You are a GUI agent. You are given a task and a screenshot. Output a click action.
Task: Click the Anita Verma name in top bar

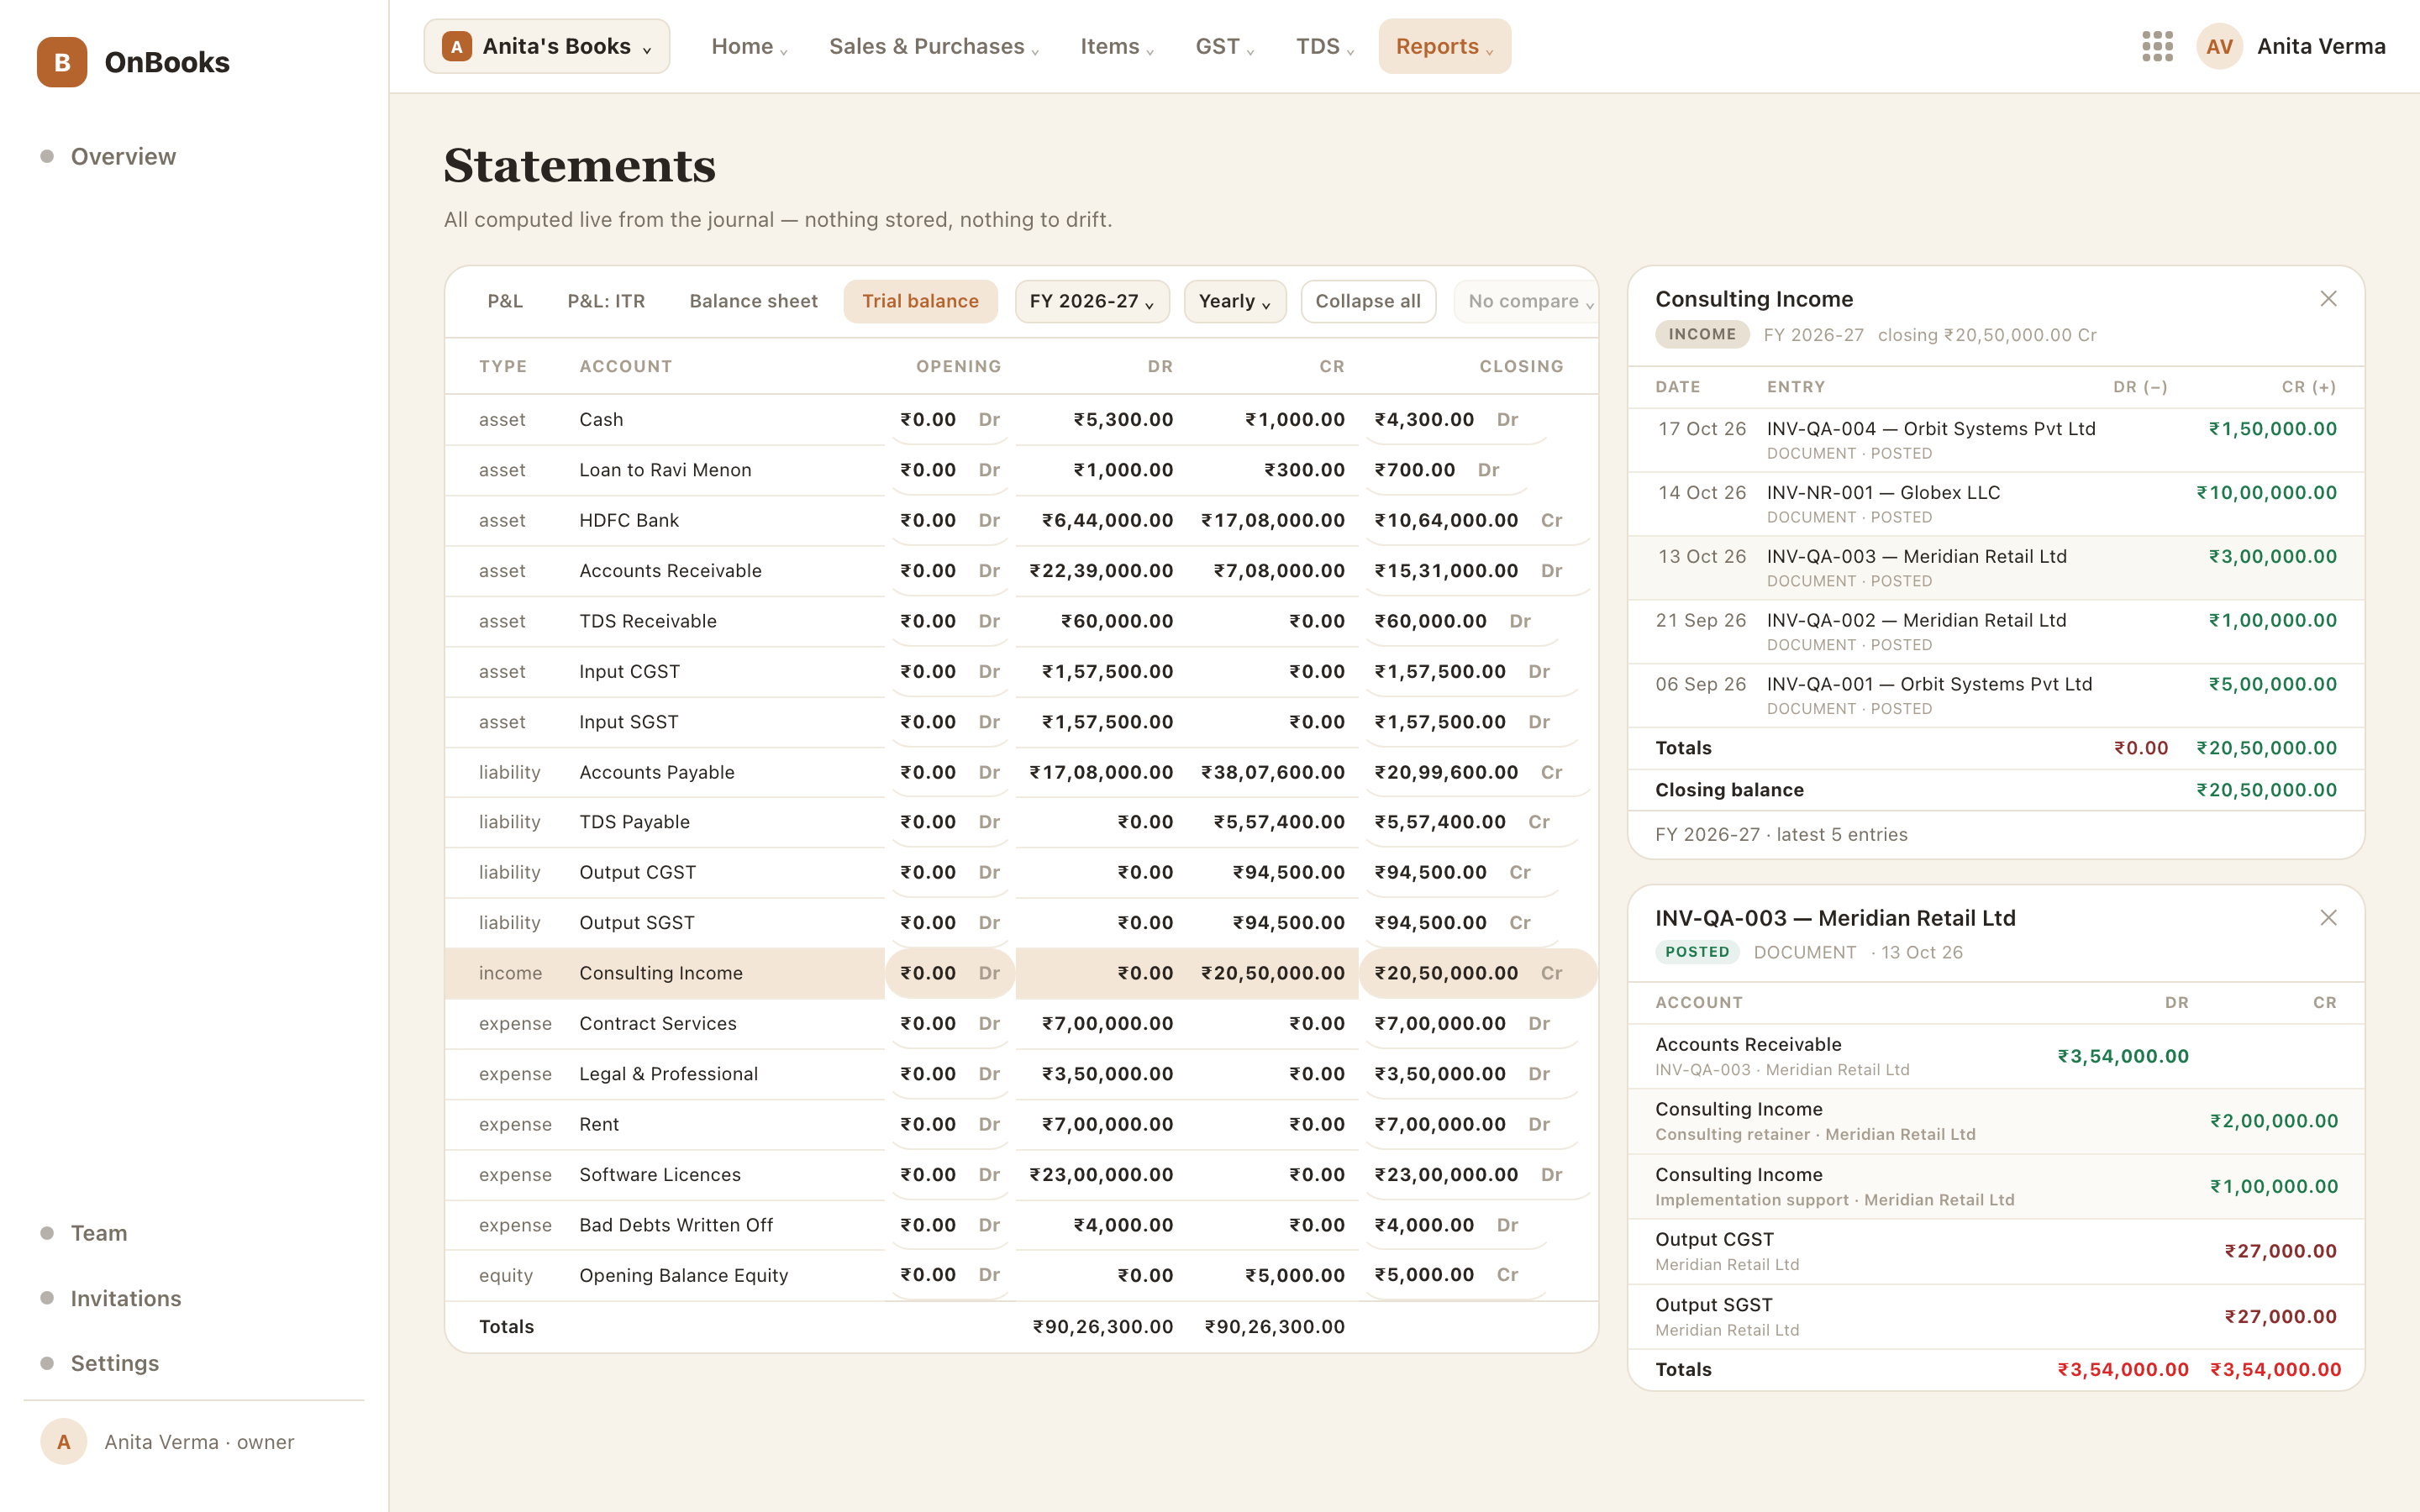tap(2321, 46)
